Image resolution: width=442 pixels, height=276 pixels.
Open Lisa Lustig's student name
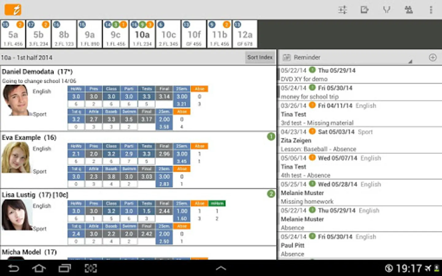[x=35, y=195]
